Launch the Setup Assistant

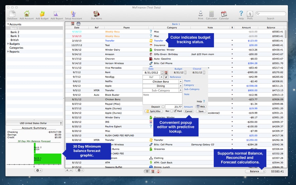click(x=73, y=14)
